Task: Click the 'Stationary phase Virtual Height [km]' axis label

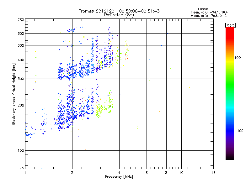Action: pos(14,94)
